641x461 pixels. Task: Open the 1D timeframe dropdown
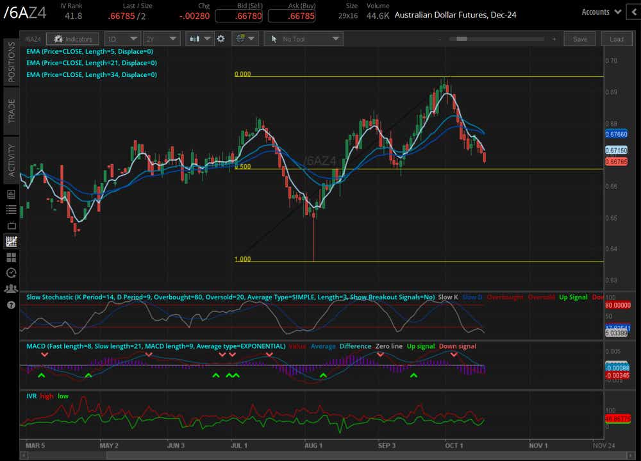click(x=122, y=39)
